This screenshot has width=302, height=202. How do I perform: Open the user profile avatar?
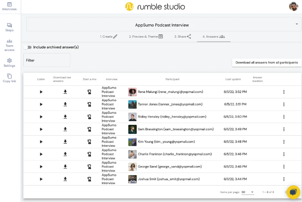293,7
